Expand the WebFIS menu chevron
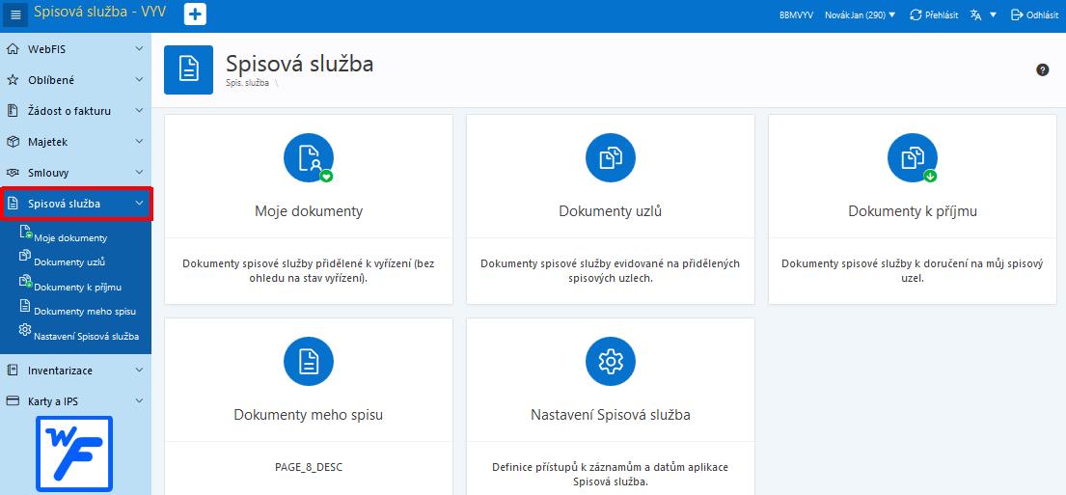The image size is (1066, 495). (x=139, y=49)
